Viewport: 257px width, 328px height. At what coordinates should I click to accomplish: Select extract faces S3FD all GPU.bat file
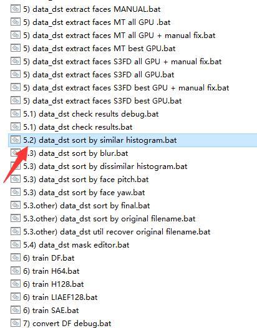[99, 74]
